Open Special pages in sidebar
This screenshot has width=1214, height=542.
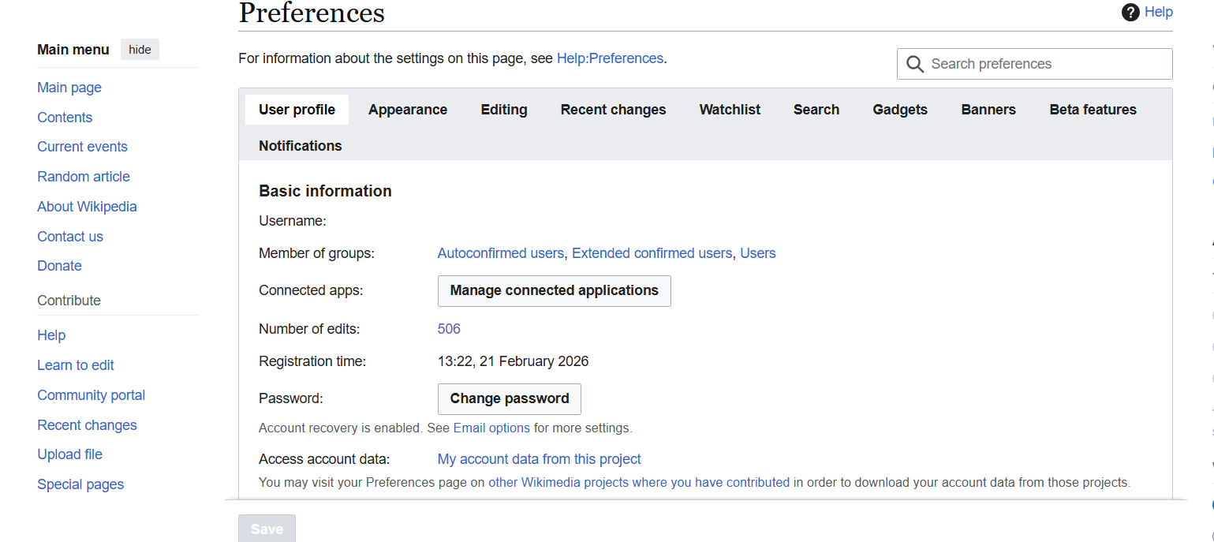80,484
